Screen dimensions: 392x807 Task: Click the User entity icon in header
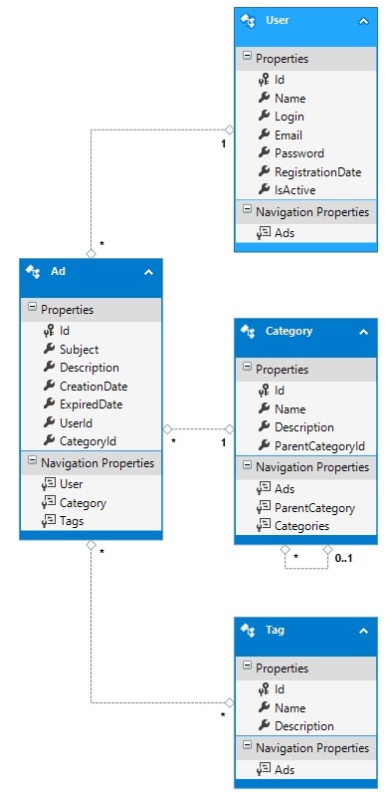pos(248,21)
